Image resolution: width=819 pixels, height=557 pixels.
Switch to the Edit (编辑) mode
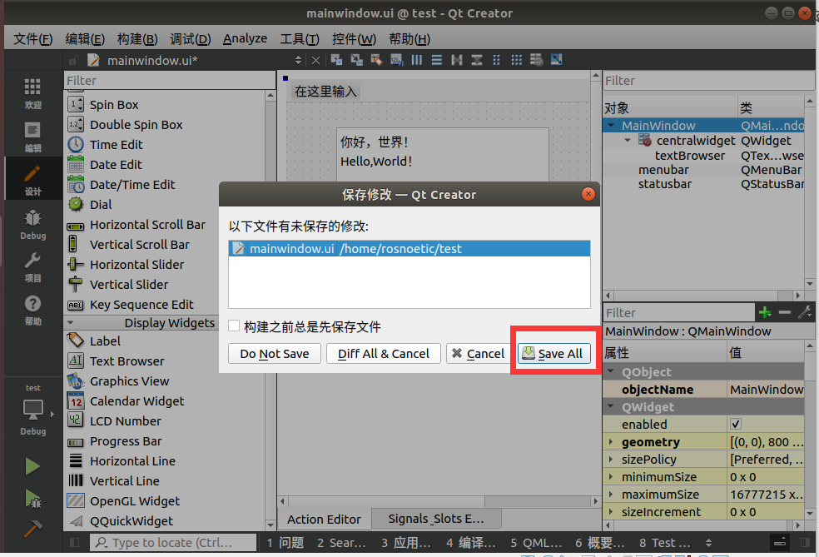(x=33, y=137)
